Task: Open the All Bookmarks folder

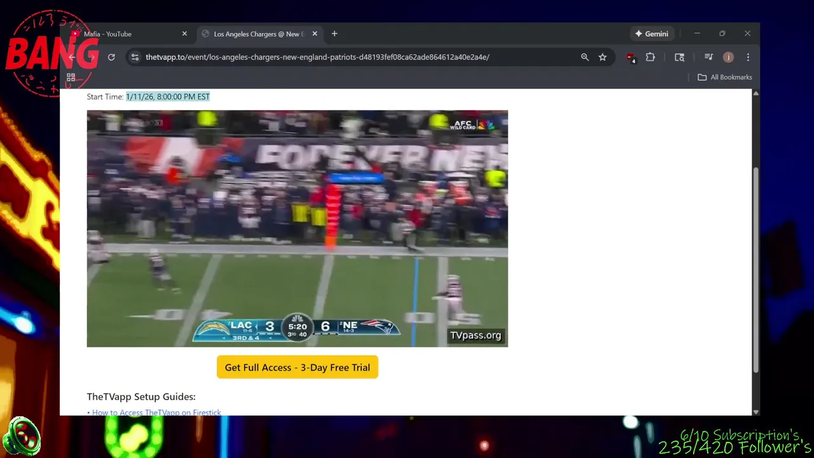Action: coord(724,77)
